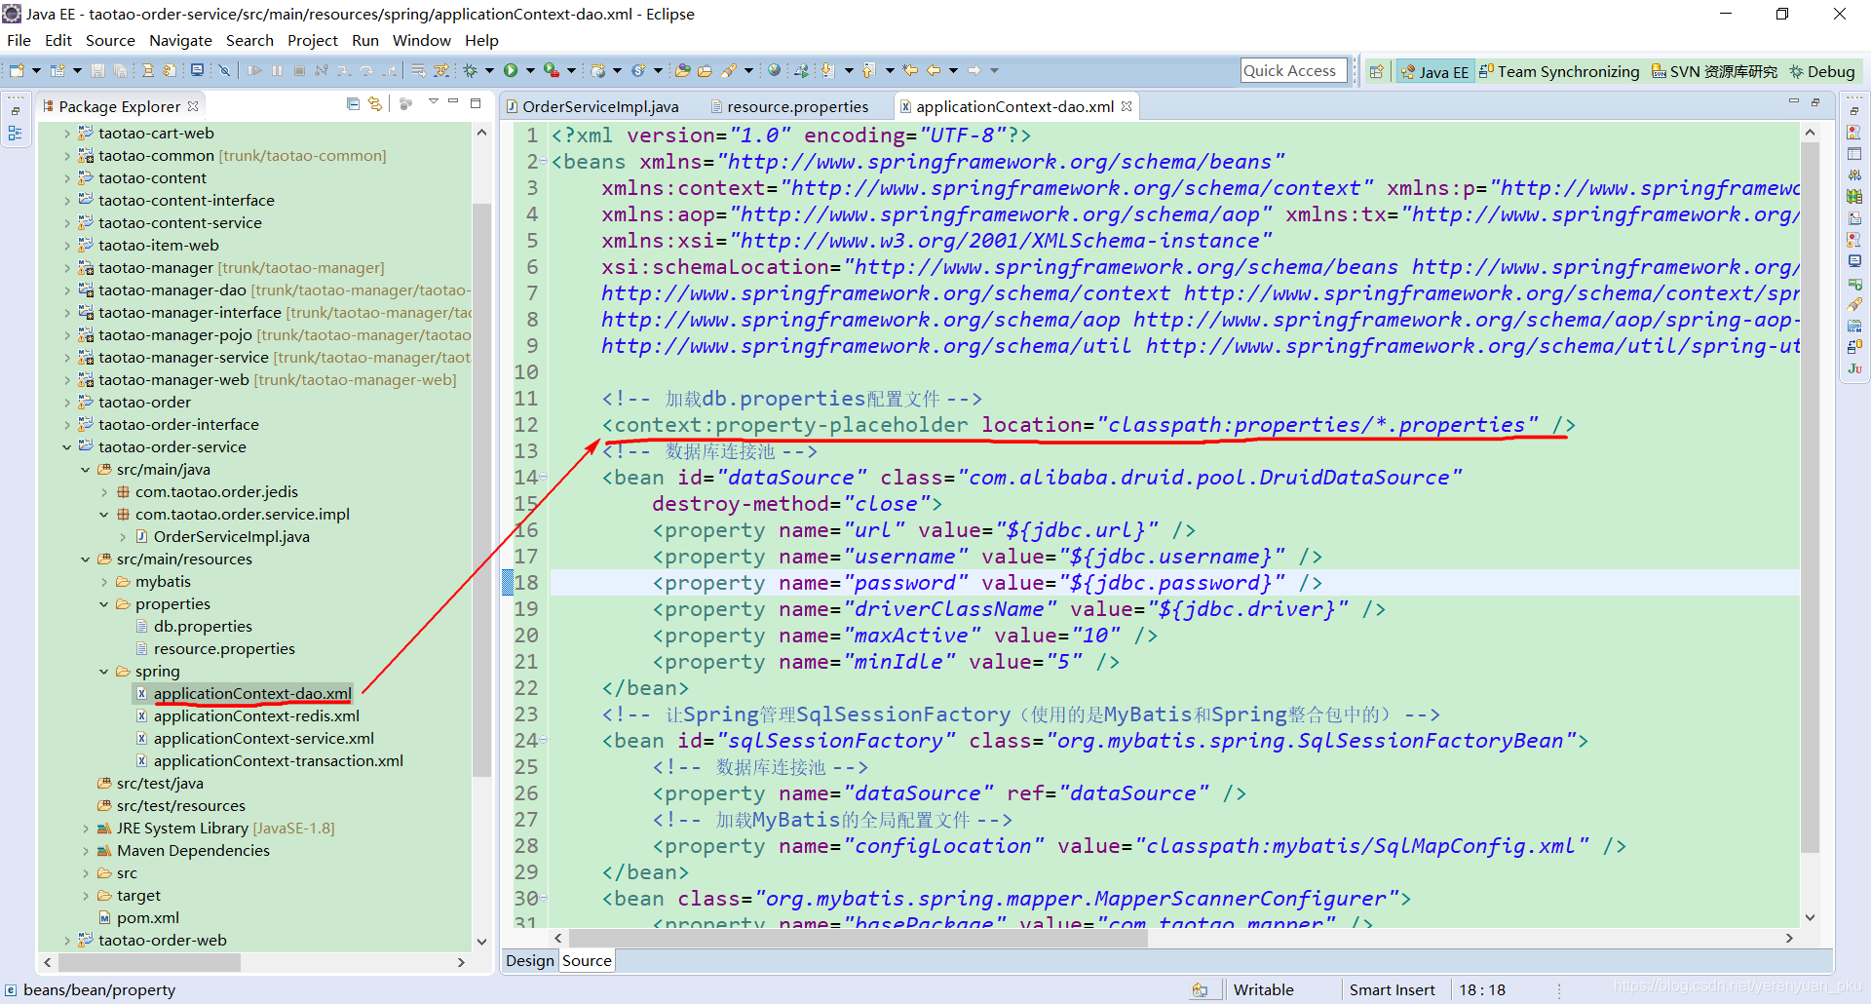Screen dimensions: 1871x1004
Task: Click the Open Perspective icon
Action: pos(1376,71)
